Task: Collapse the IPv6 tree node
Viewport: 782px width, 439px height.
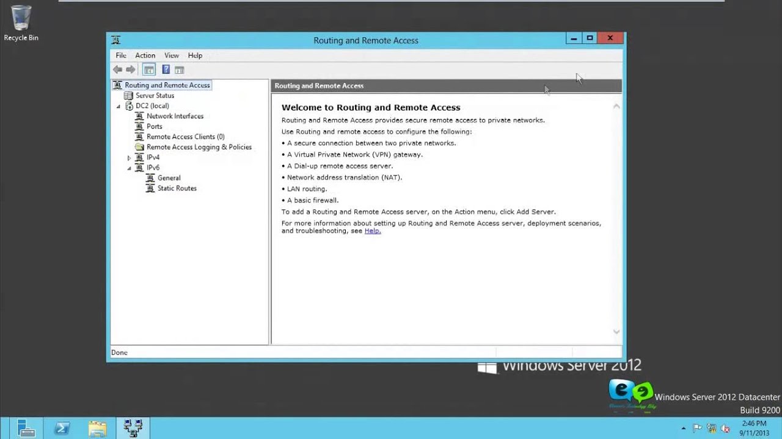Action: click(129, 168)
